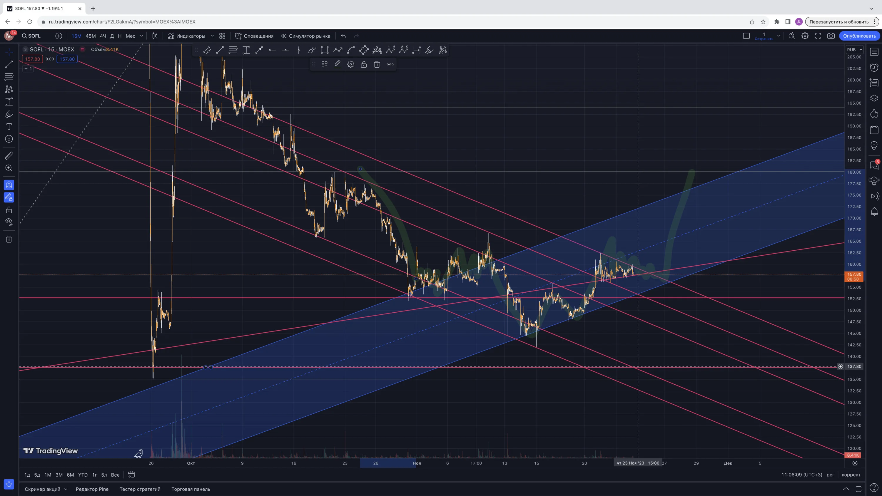Open the candlestick chart type selector
This screenshot has width=882, height=496.
[155, 36]
